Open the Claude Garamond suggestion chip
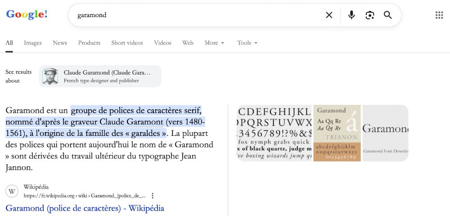The image size is (450, 220). [x=100, y=76]
